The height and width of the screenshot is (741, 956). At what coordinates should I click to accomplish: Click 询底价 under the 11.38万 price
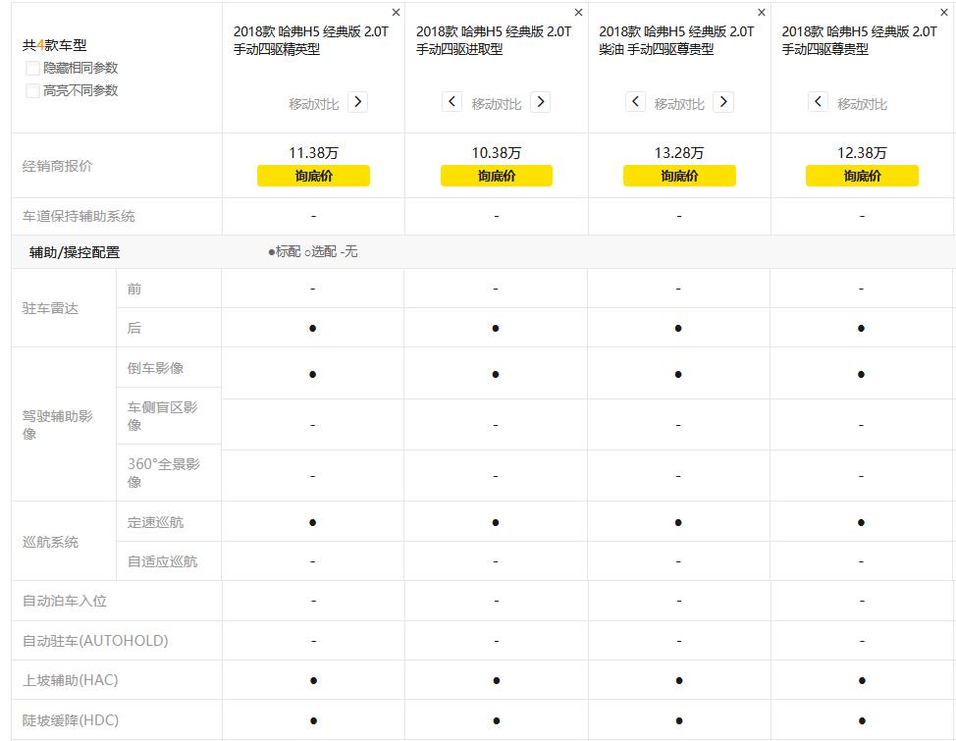pyautogui.click(x=313, y=176)
